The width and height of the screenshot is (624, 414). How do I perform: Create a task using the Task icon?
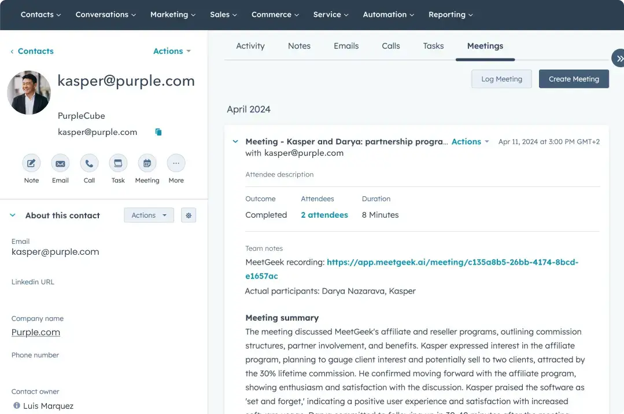pos(118,163)
